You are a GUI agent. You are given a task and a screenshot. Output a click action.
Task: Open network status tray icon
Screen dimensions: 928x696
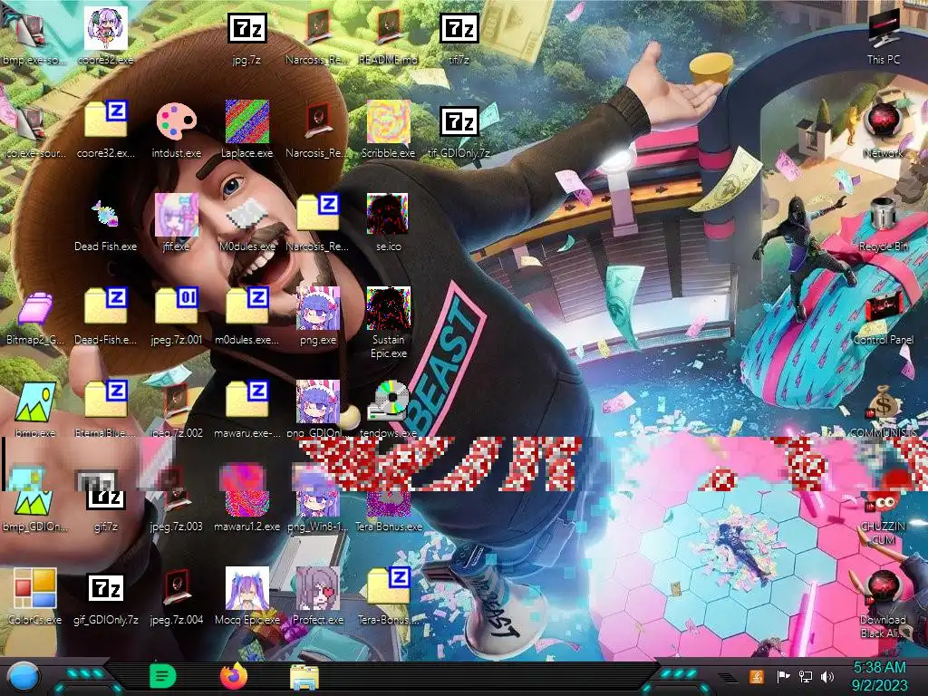coord(805,676)
